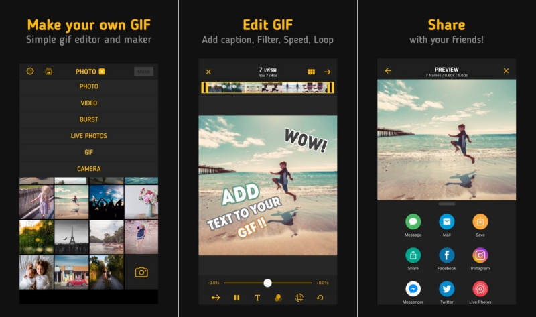Select the Eiffel Tower photo thumbnail
Screen dimensions: 536x317
[71, 237]
